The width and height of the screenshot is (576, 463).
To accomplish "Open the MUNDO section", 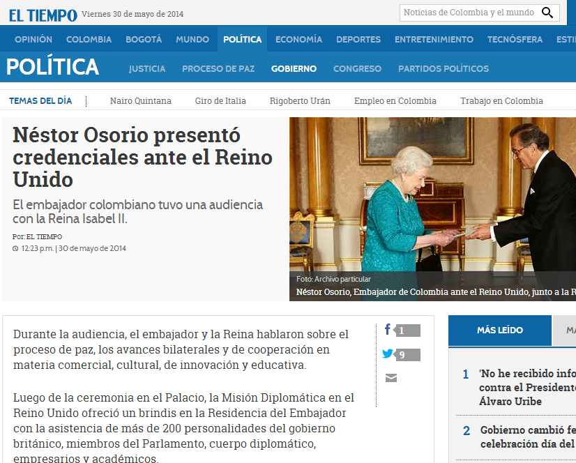I will point(192,39).
